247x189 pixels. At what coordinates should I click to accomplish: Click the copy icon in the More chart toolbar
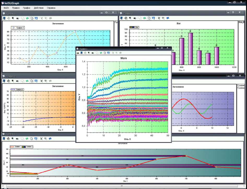(x=97, y=53)
